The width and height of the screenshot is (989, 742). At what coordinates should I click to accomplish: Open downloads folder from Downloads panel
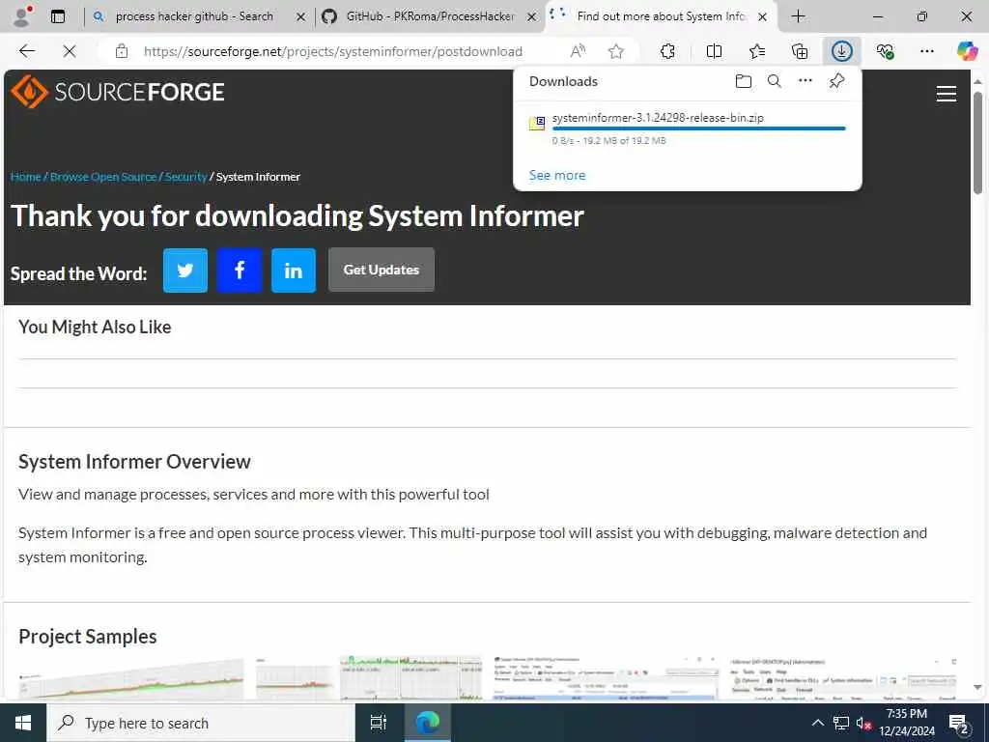click(x=744, y=81)
